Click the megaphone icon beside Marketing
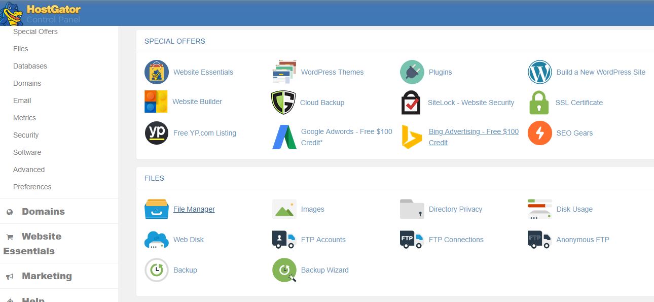654x302 pixels. click(x=10, y=277)
